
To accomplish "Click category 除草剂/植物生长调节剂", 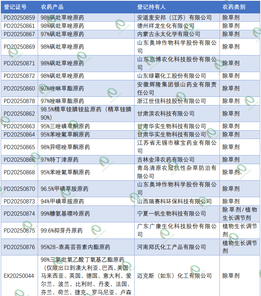I will click(239, 214).
